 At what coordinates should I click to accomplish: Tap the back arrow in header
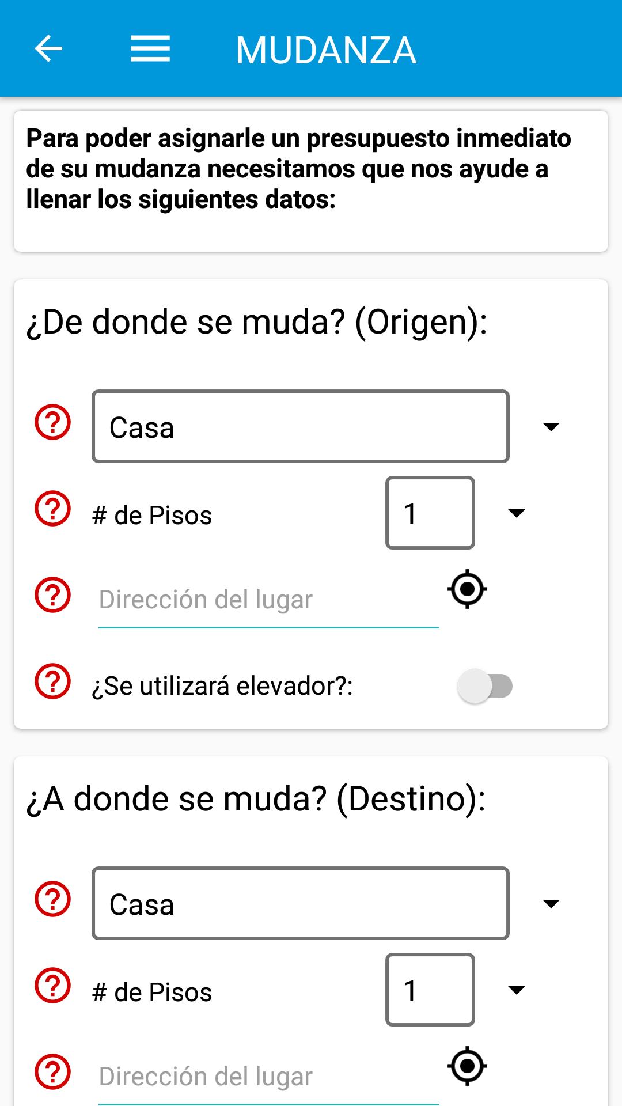(48, 48)
